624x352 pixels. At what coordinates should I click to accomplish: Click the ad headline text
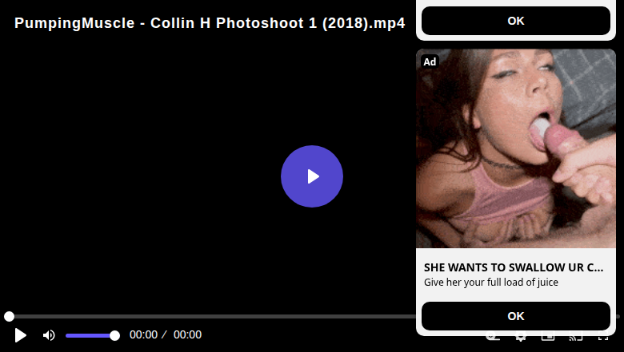click(x=514, y=267)
